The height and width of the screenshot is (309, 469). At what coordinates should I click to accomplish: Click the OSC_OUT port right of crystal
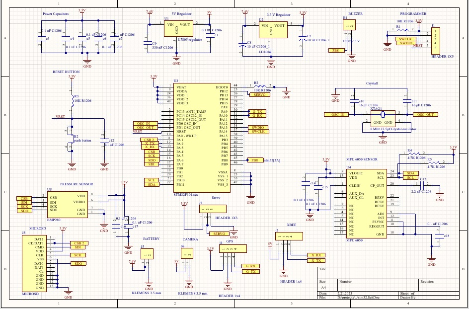[425, 115]
